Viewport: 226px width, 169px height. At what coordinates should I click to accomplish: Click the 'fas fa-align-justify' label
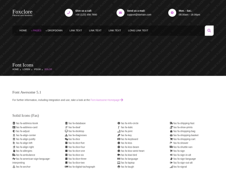tap(26, 139)
